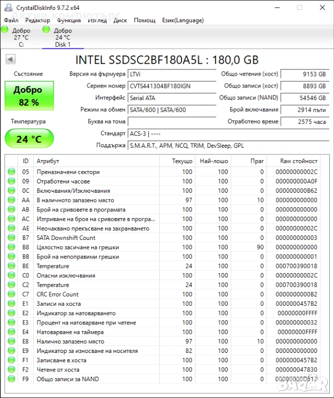Open the Функция menu
This screenshot has height=398, width=334.
coord(68,20)
